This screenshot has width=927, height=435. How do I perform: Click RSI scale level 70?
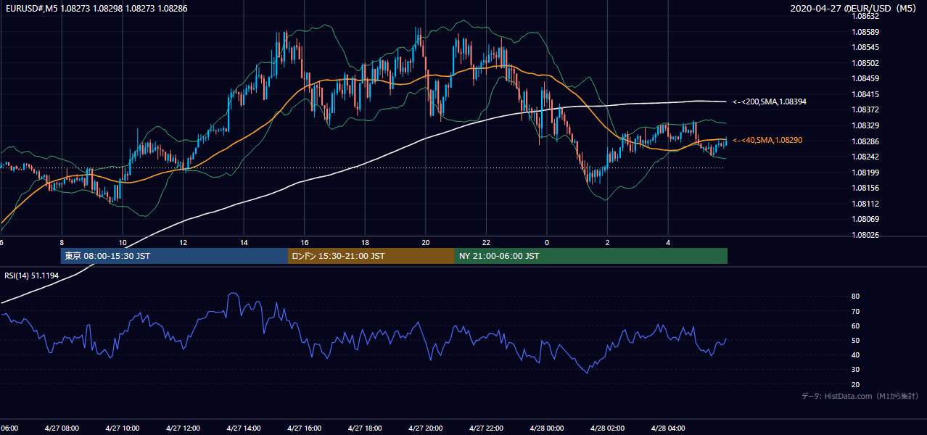tap(856, 311)
